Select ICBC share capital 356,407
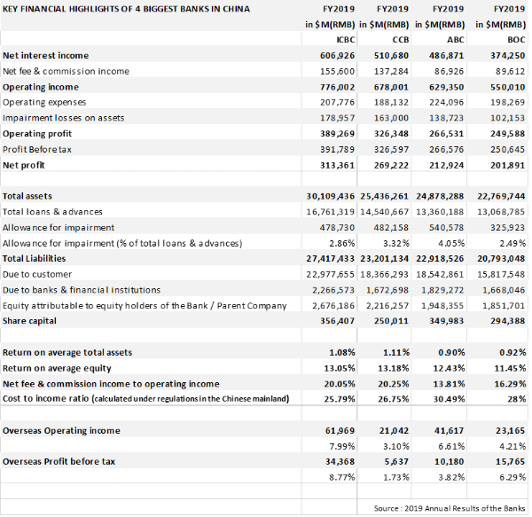Image resolution: width=532 pixels, height=517 pixels. (337, 321)
